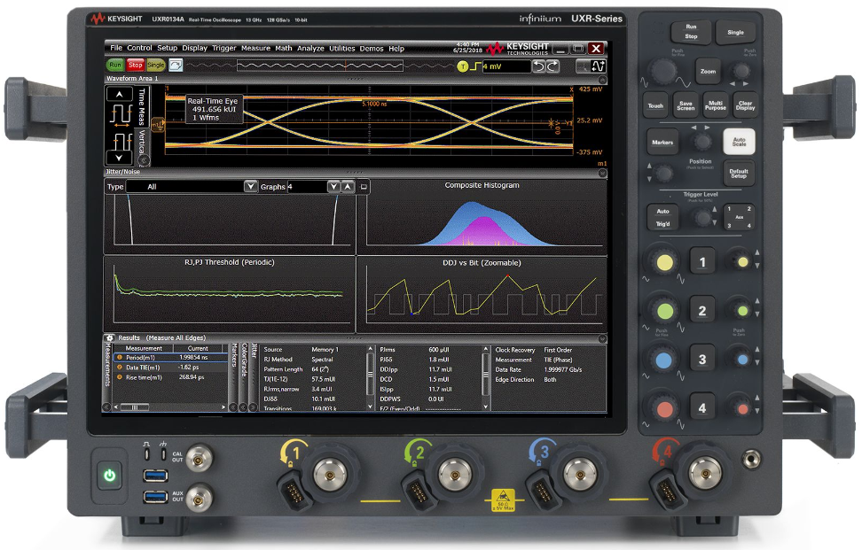Click the yellow T trigger source icon
Viewport: 862px width, 550px height.
tap(463, 66)
